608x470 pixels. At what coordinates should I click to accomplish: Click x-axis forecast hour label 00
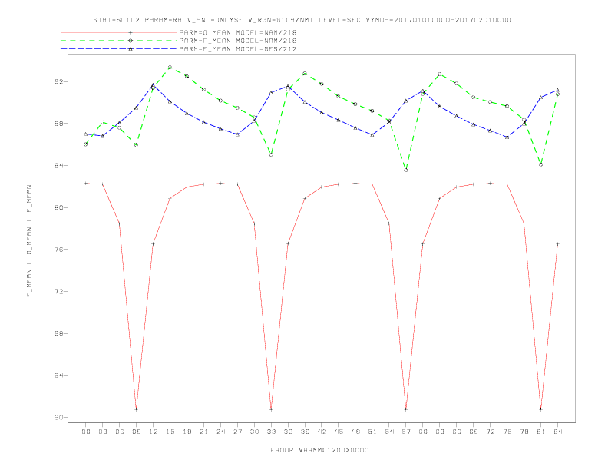86,432
